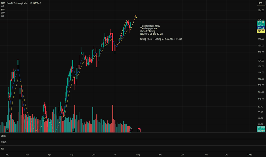Image resolution: width=266 pixels, height=157 pixels.
Task: Open the May earnings E marker
Action: tap(74, 130)
